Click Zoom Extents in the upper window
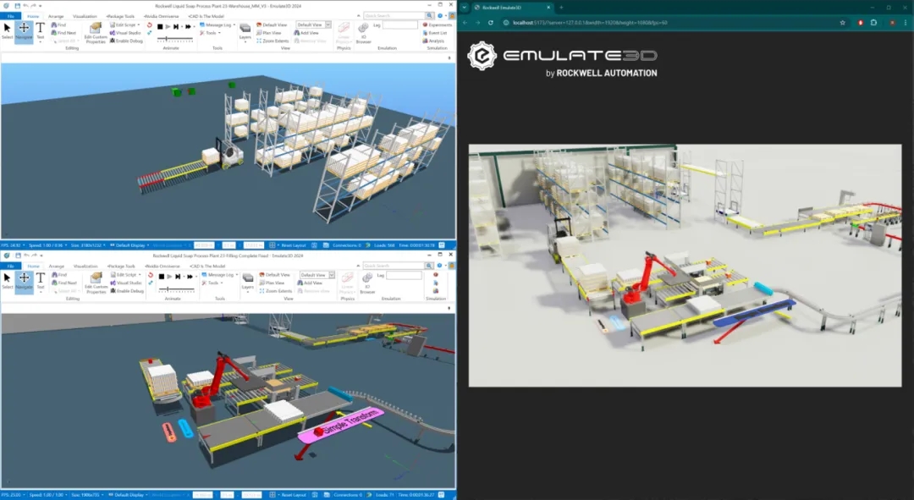Image resolution: width=914 pixels, height=500 pixels. click(x=273, y=41)
